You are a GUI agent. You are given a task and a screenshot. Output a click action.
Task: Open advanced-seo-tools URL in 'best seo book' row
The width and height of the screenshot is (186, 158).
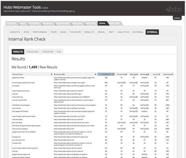point(71,123)
